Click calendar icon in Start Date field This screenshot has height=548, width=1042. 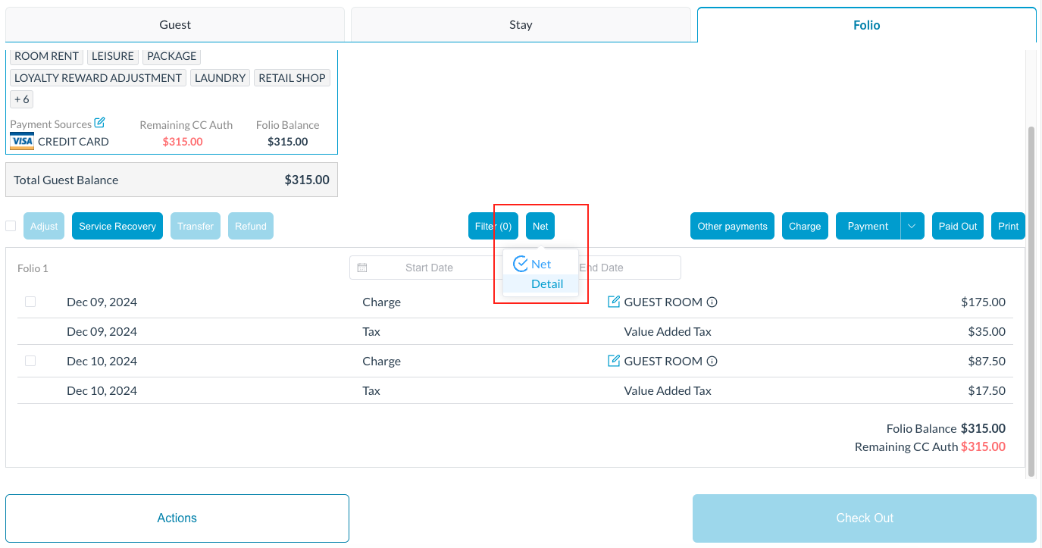click(362, 268)
